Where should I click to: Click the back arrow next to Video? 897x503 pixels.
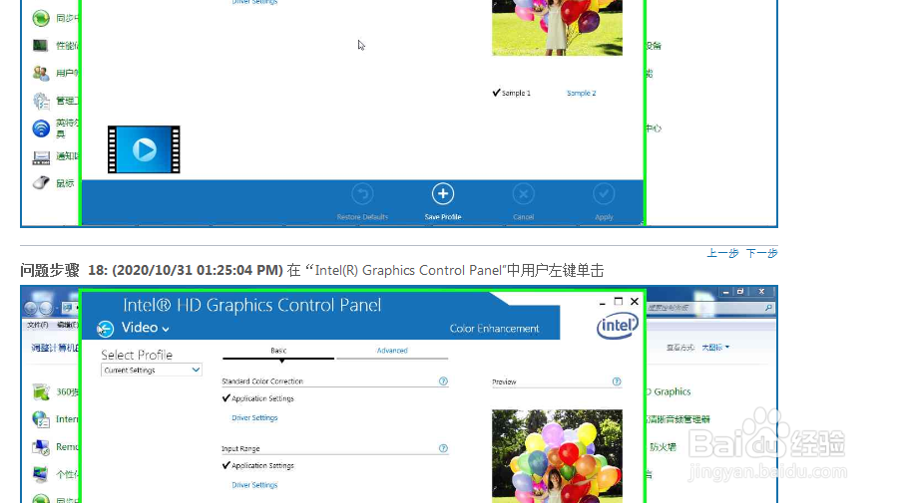point(105,329)
